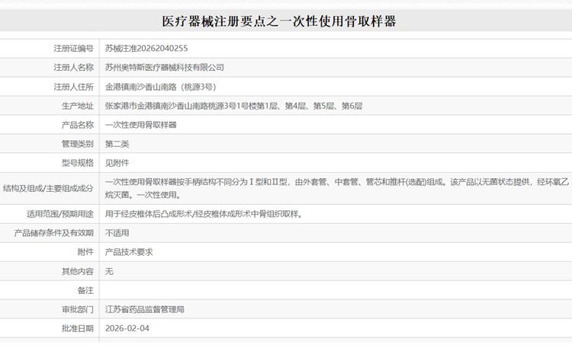Select the 附件 label
The image size is (572, 348).
click(85, 251)
